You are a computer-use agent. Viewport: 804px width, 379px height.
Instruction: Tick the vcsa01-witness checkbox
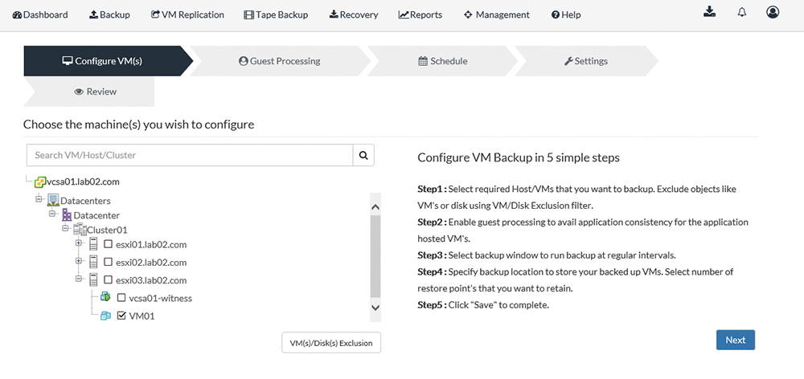[x=121, y=298]
